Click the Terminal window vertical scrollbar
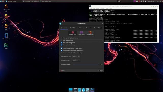 coord(158,26)
